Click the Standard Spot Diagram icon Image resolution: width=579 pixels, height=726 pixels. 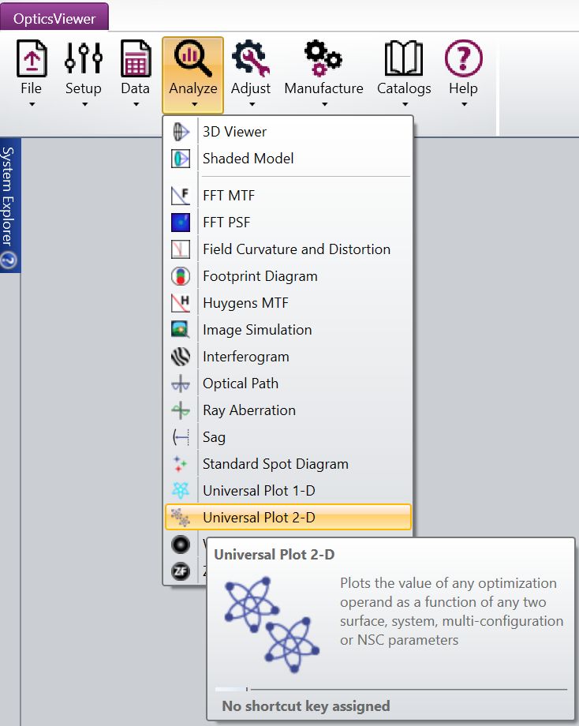coord(181,464)
